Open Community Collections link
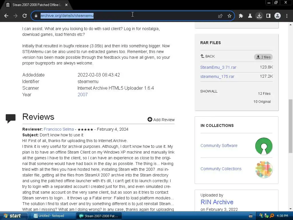Viewport: 293px width, 220px height. click(221, 169)
